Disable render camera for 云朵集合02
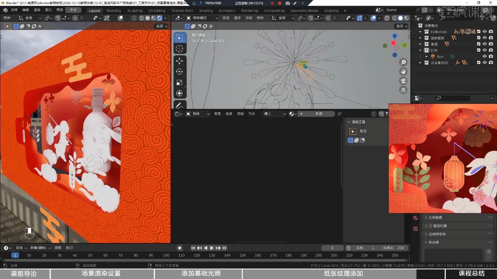The width and height of the screenshot is (497, 279). pos(491,63)
